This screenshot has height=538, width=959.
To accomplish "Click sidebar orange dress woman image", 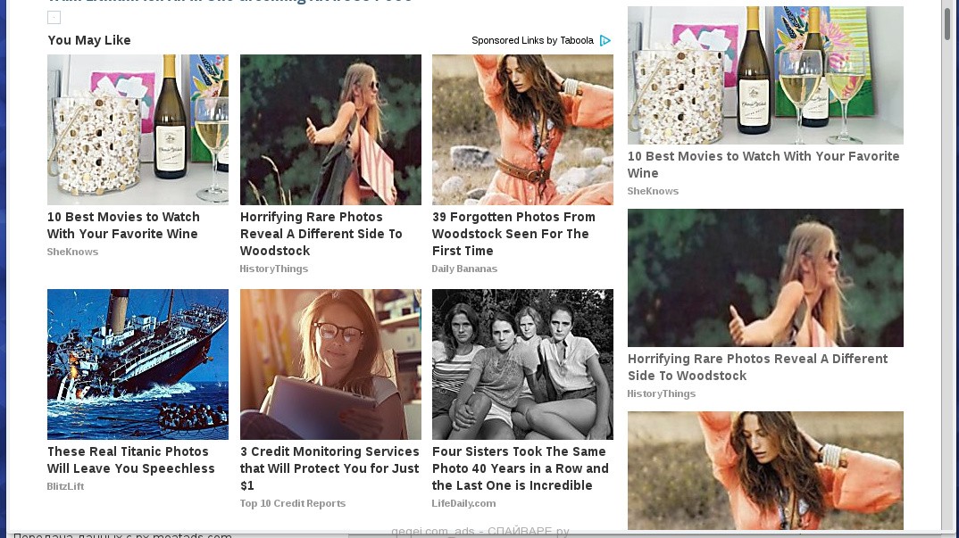I will 765,471.
